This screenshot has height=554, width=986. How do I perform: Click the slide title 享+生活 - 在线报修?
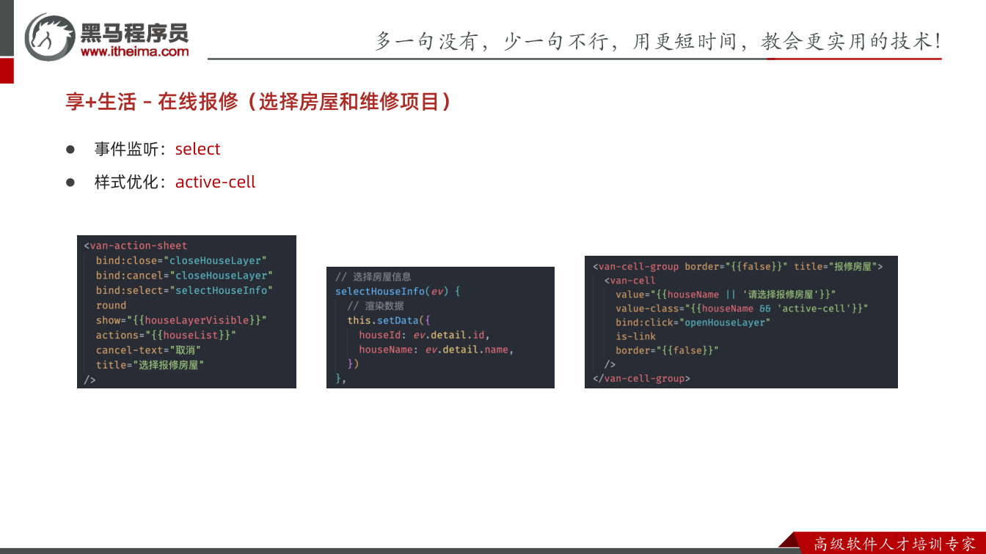(x=258, y=101)
